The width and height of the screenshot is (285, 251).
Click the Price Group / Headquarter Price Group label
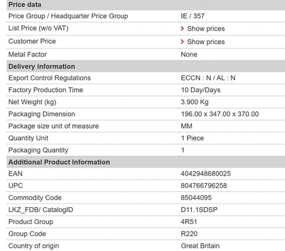click(68, 16)
